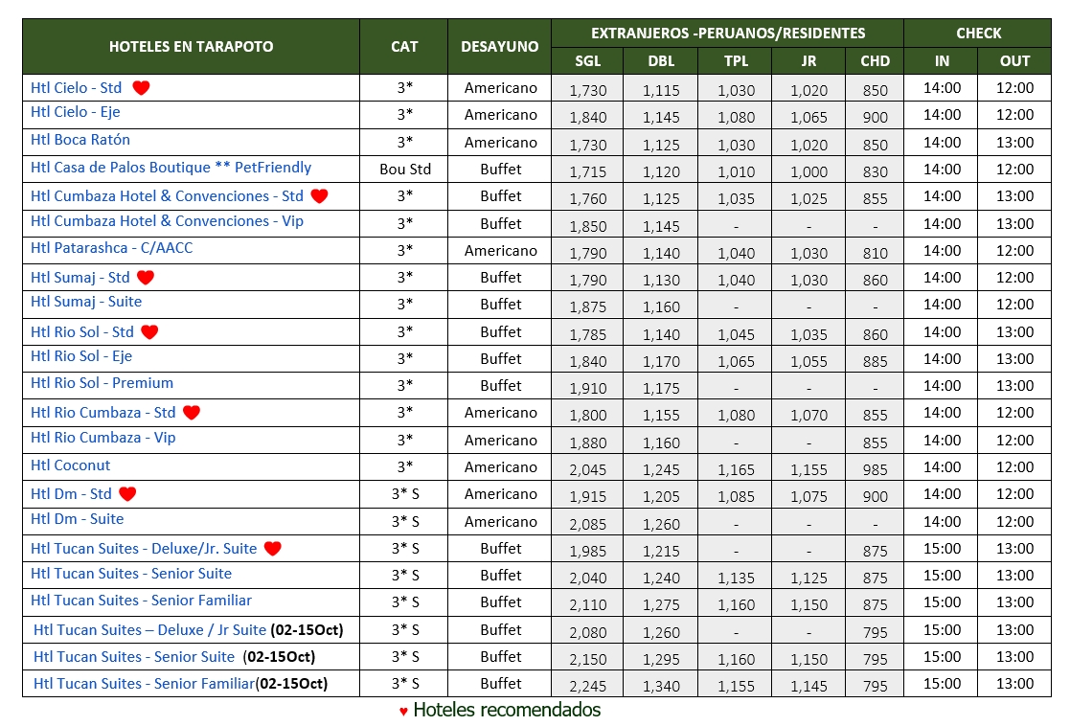This screenshot has width=1070, height=726.
Task: Select the CAT column header
Action: (x=404, y=46)
